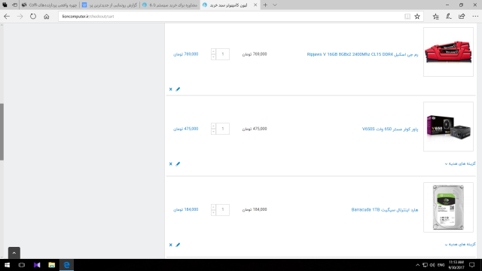
Task: Open the Favorites hub icon
Action: pyautogui.click(x=435, y=17)
